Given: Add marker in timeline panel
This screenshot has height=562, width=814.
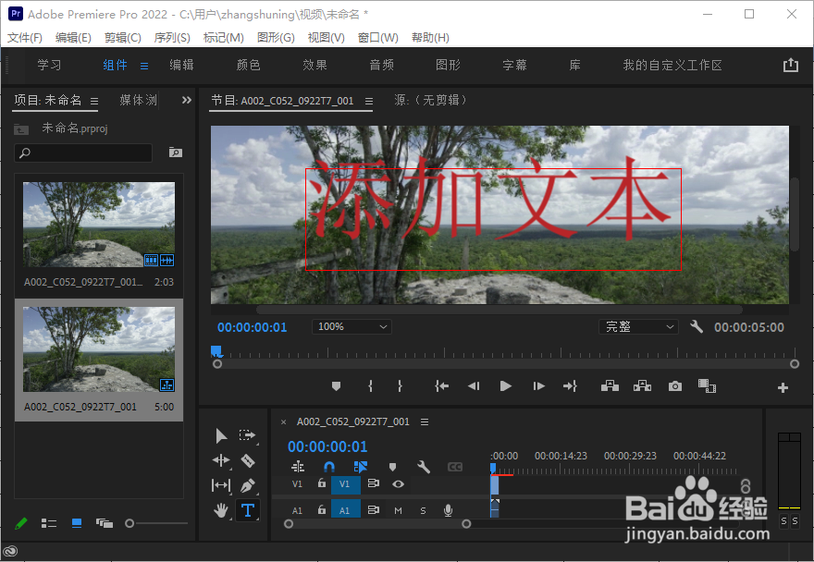Looking at the screenshot, I should [392, 467].
